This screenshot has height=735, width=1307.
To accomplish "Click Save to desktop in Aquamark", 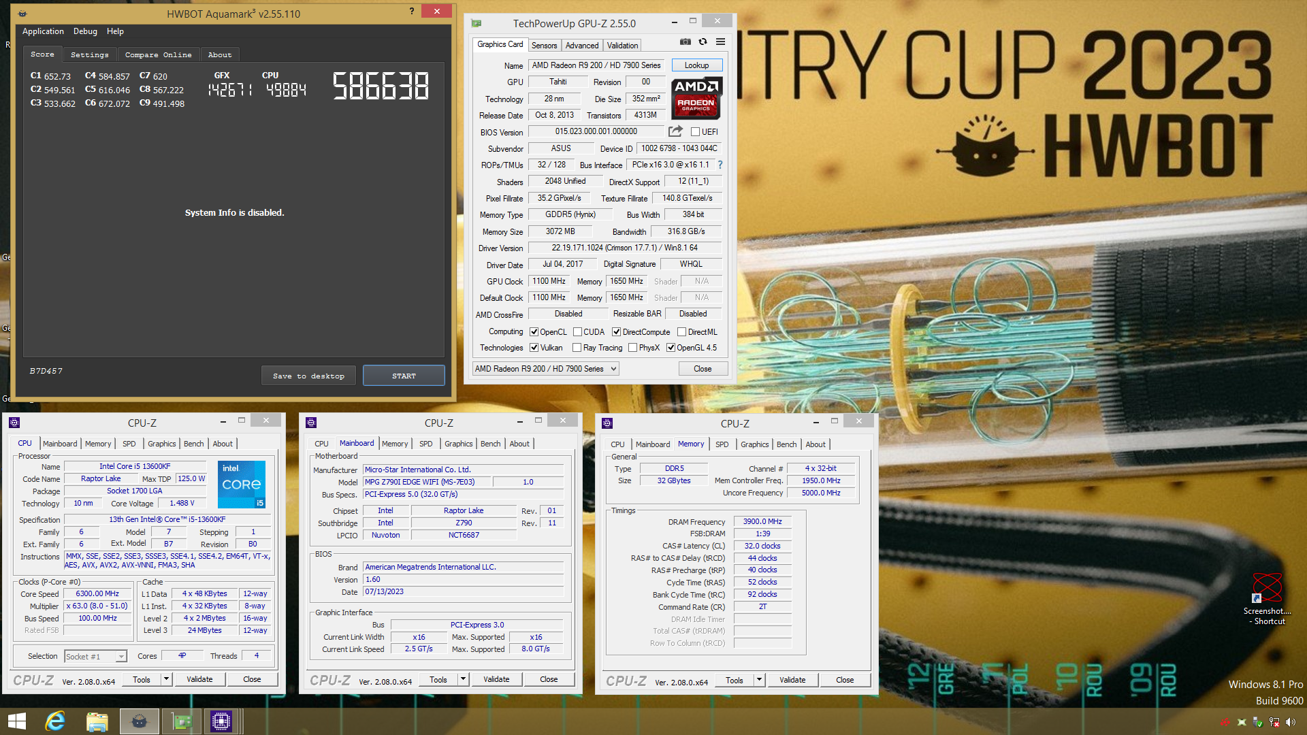I will pyautogui.click(x=308, y=376).
